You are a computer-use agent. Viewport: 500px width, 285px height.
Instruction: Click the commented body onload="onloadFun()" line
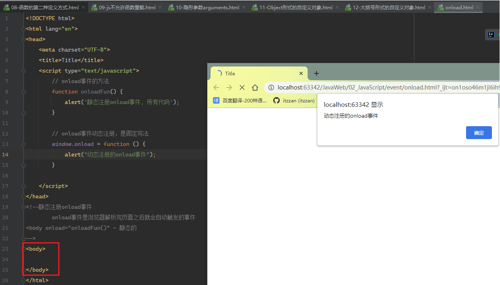pos(81,228)
